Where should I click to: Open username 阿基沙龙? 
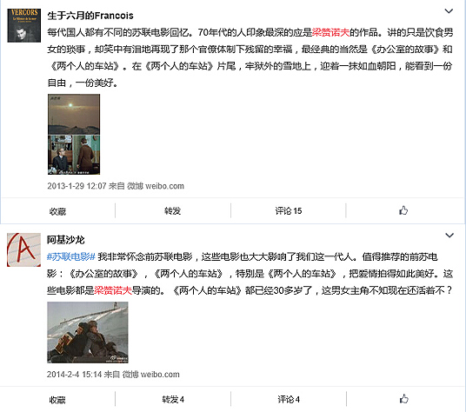[x=66, y=239]
